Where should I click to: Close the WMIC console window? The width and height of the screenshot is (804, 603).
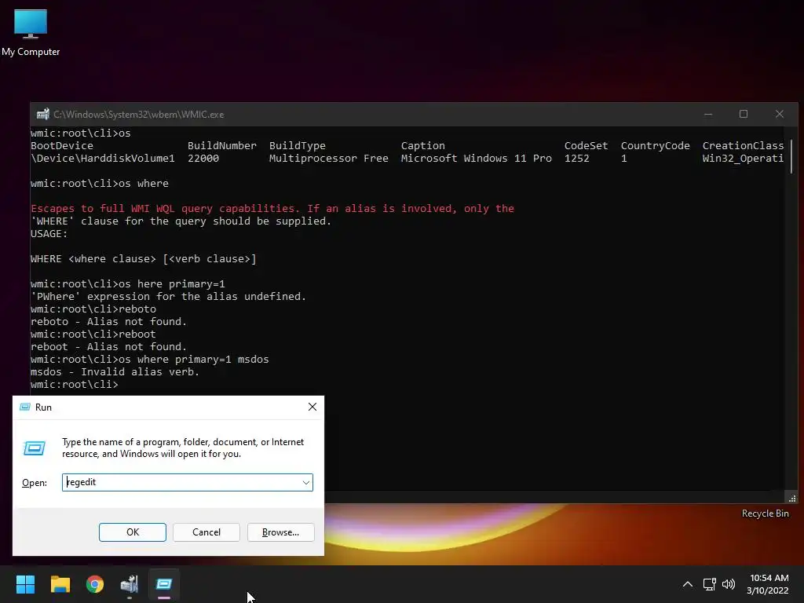(780, 114)
